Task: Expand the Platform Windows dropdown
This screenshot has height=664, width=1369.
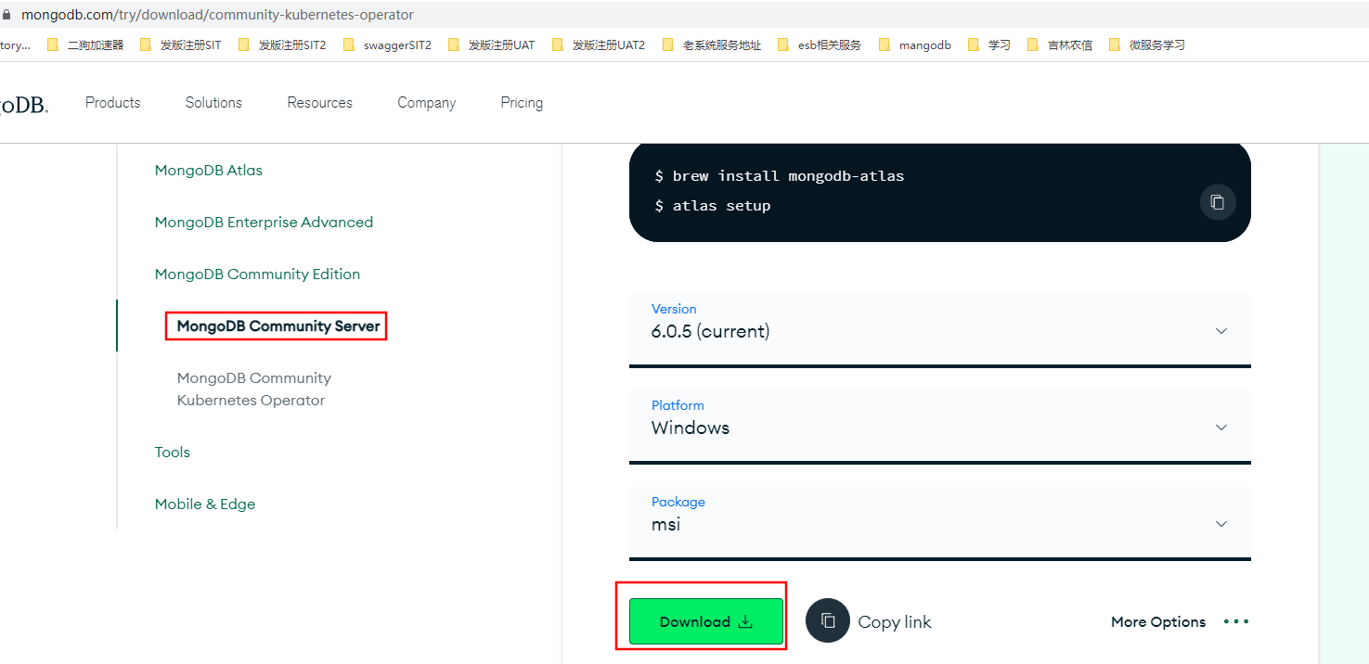Action: (940, 427)
